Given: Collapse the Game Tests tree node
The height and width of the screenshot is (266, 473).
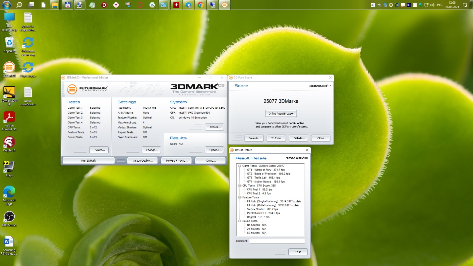Looking at the screenshot, I should click(x=240, y=166).
